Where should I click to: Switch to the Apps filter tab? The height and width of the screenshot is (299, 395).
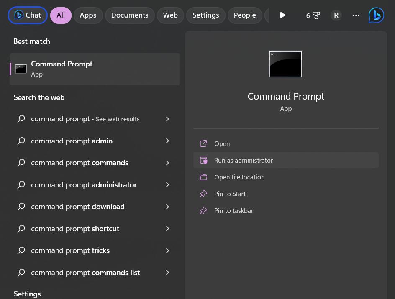point(88,15)
